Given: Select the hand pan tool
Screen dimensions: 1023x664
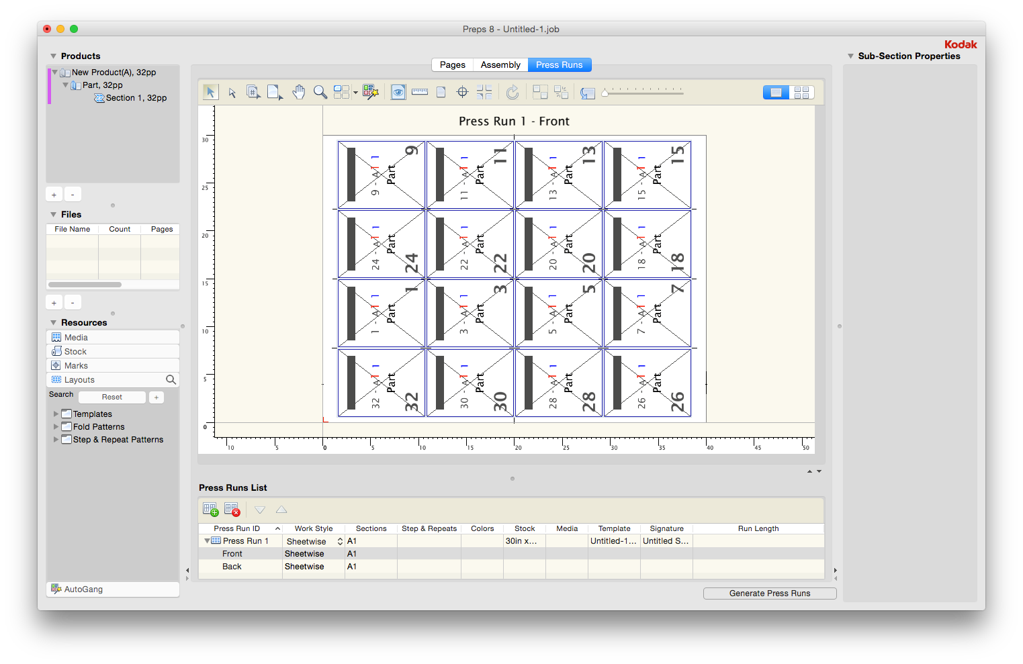Looking at the screenshot, I should (x=299, y=92).
